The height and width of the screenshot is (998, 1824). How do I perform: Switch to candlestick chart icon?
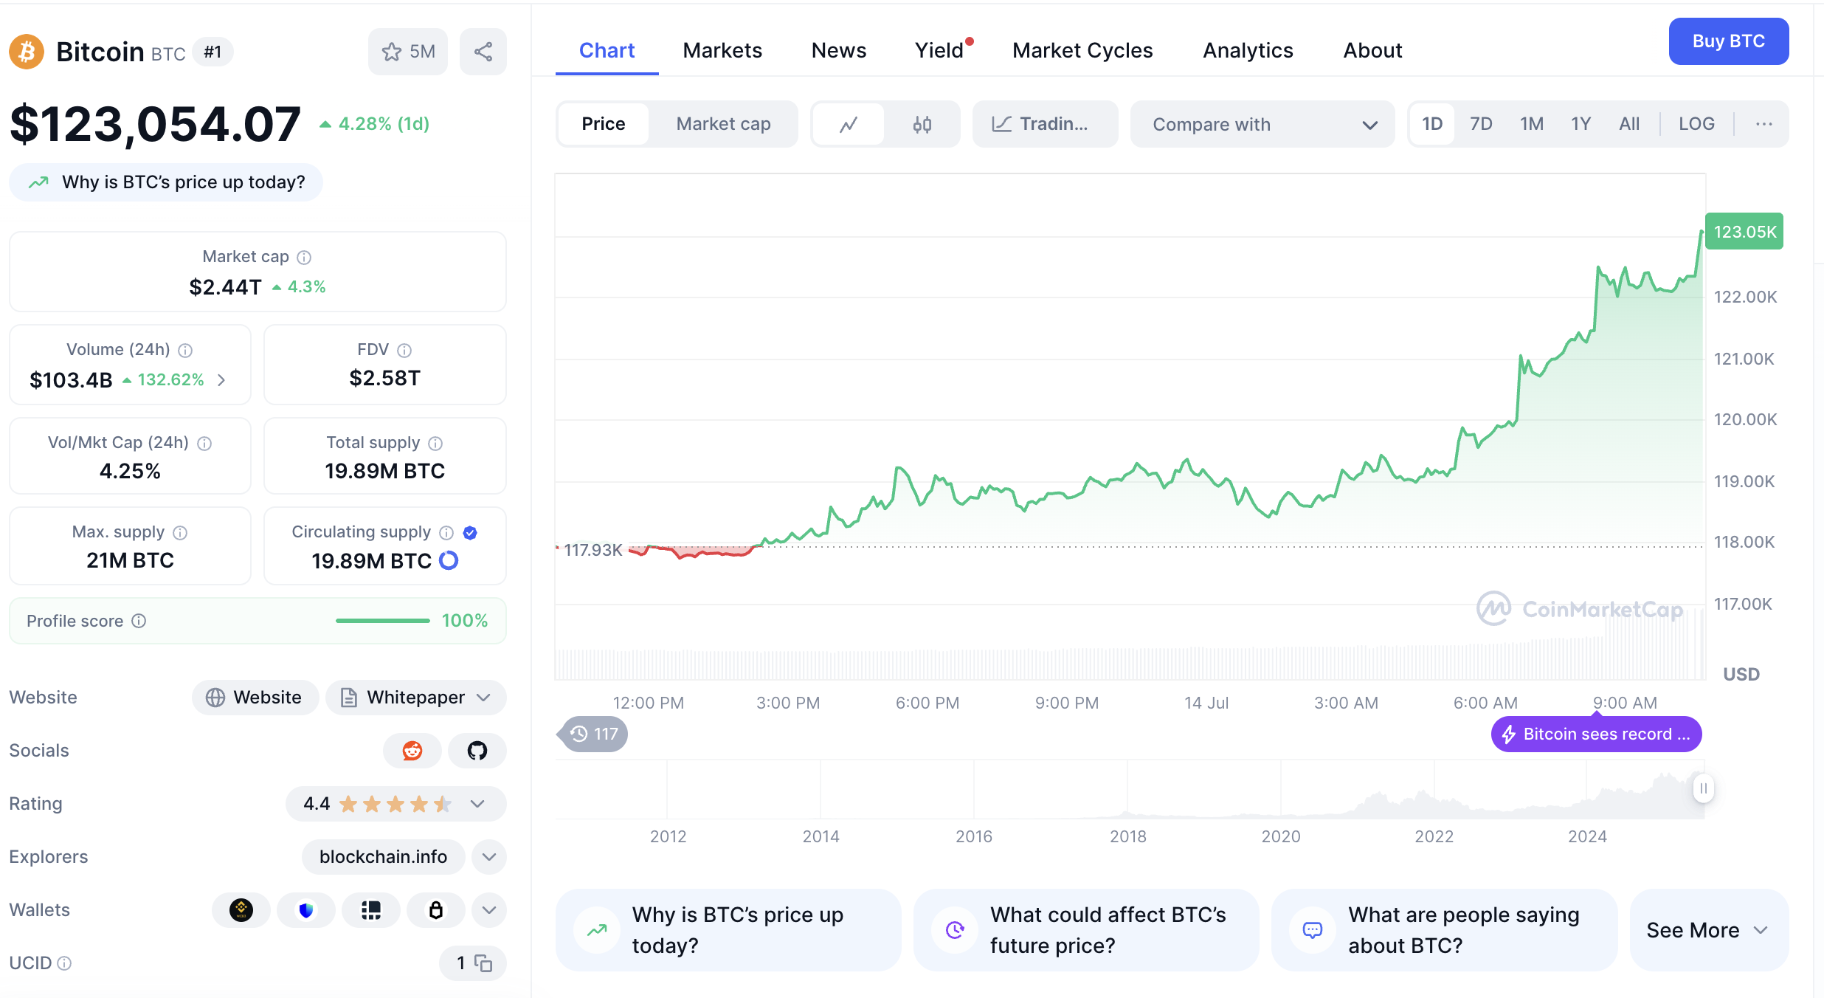pos(922,124)
